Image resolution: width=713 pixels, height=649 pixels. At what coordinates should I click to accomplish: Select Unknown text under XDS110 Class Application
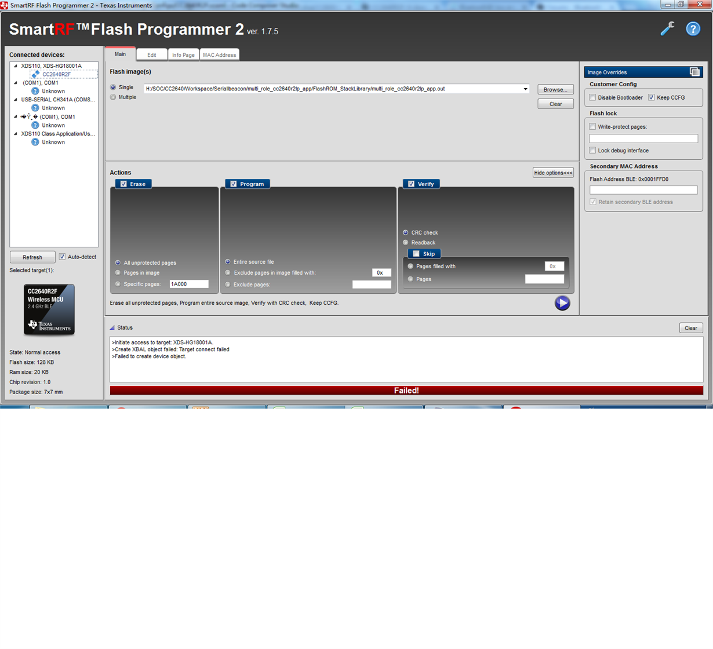(53, 142)
